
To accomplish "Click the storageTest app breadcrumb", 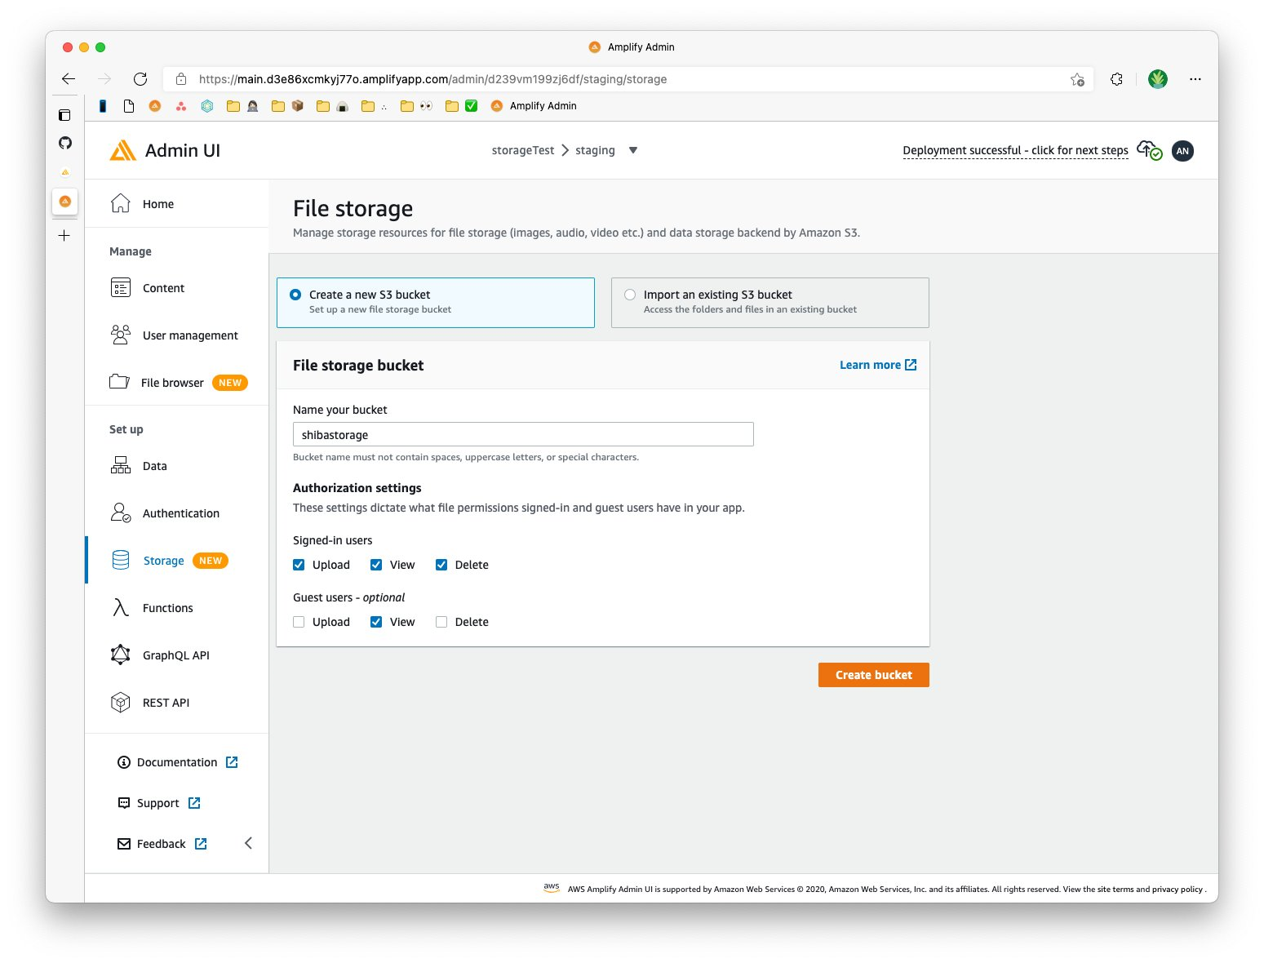I will coord(523,150).
